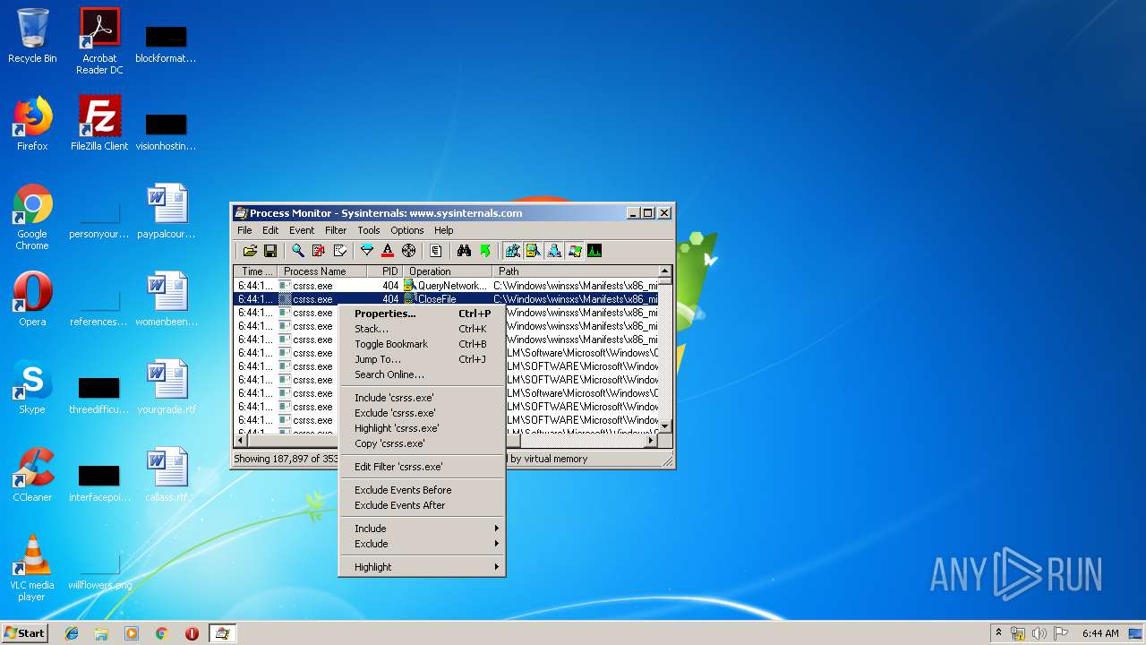The height and width of the screenshot is (645, 1146).
Task: Toggle Show Registry Activity icon
Action: pyautogui.click(x=512, y=251)
